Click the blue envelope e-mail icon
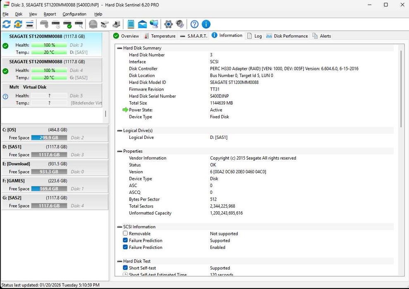This screenshot has height=289, width=409. coord(143,24)
